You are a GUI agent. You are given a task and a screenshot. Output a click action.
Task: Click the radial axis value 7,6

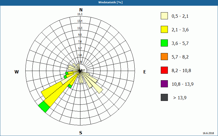point(80,42)
